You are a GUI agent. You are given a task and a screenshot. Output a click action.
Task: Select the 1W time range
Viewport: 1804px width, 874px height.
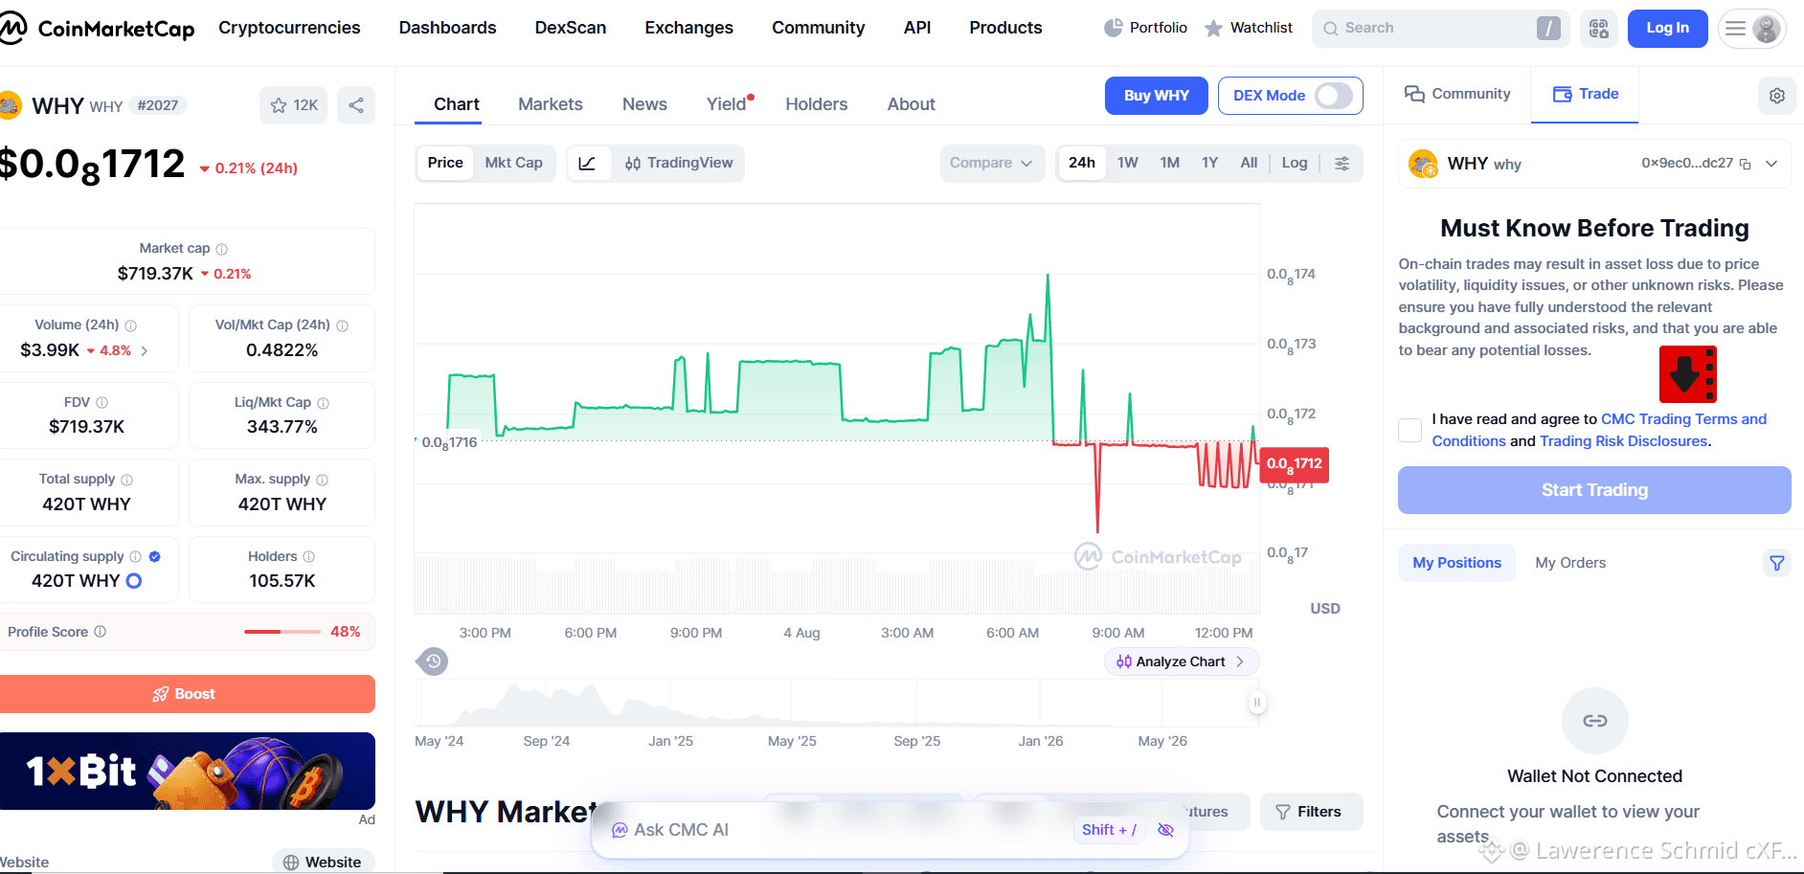pyautogui.click(x=1128, y=163)
